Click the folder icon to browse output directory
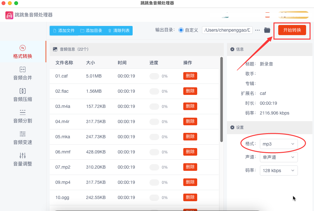Screen dimensions: 314x211 267,30
